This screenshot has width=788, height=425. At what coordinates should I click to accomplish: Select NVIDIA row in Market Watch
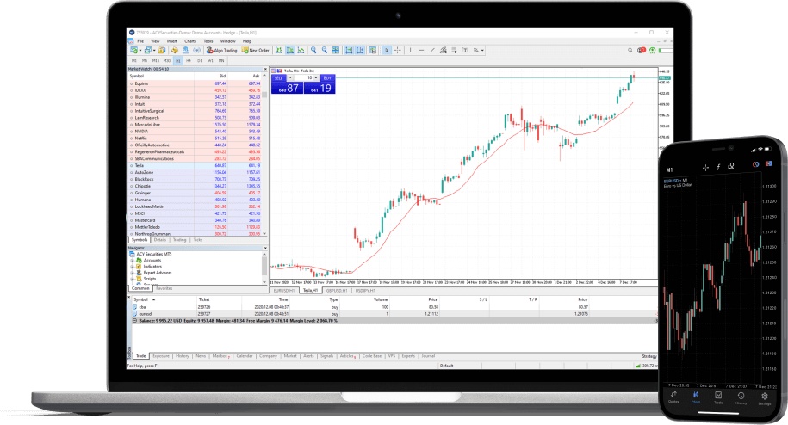point(196,131)
